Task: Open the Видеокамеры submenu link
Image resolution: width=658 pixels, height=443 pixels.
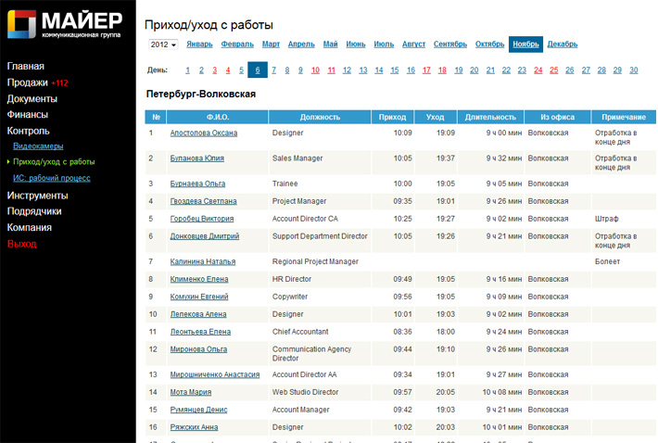Action: (38, 146)
